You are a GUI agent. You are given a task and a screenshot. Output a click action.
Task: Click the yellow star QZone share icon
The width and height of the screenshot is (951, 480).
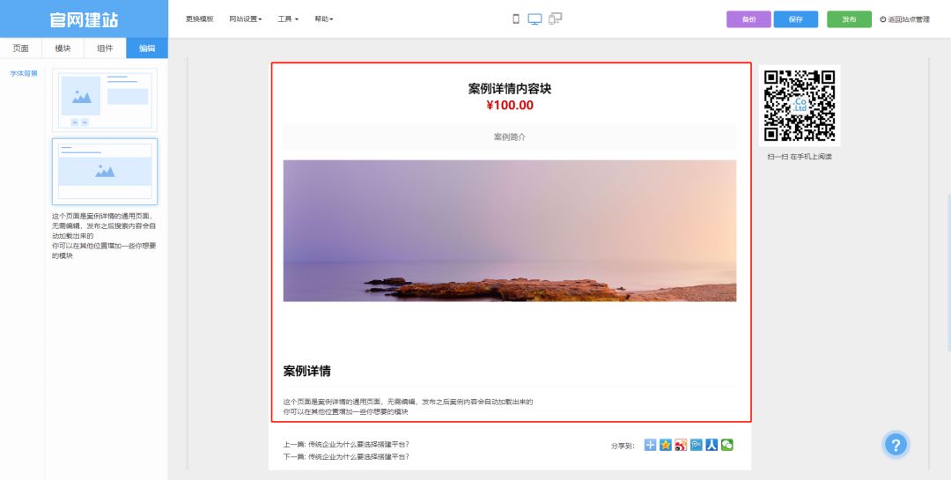tap(666, 445)
